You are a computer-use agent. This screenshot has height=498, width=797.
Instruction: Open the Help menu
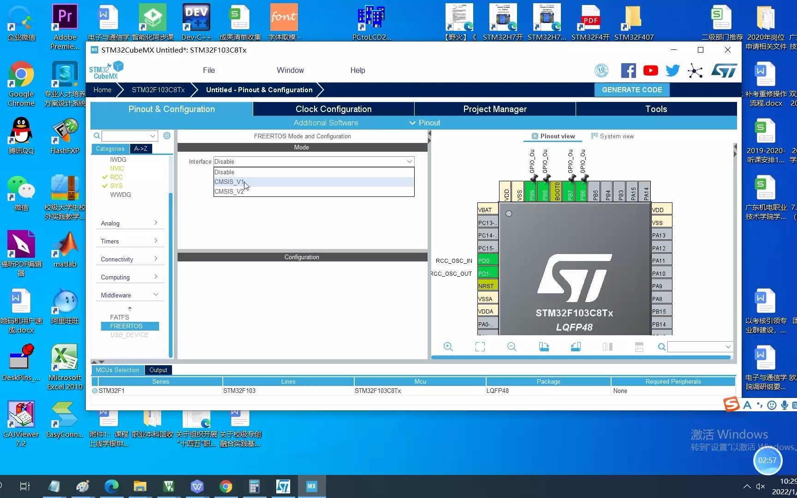pos(357,70)
